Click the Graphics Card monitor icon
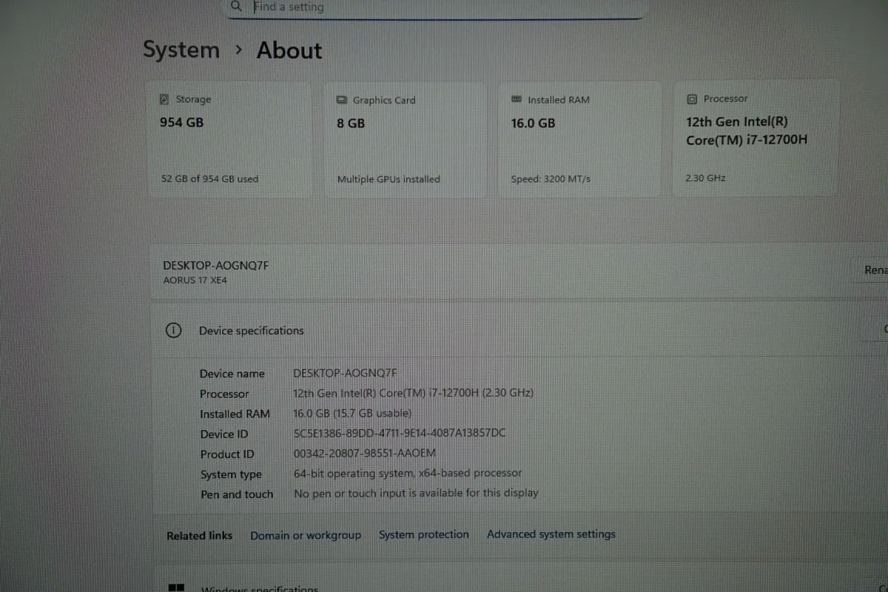888x592 pixels. point(342,100)
